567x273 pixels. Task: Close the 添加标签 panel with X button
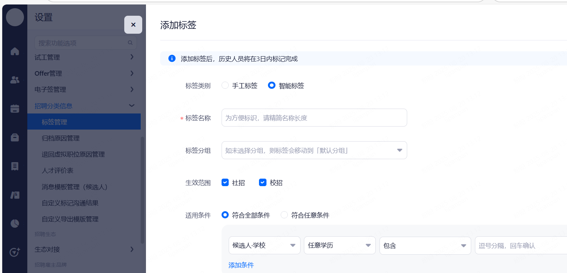pos(133,25)
